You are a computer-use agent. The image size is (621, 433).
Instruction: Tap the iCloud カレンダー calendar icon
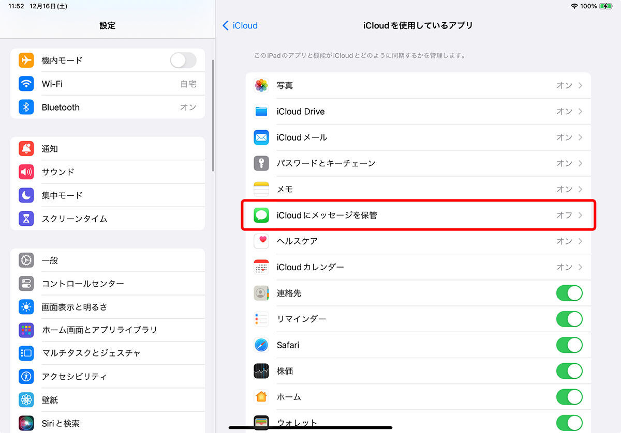point(261,267)
